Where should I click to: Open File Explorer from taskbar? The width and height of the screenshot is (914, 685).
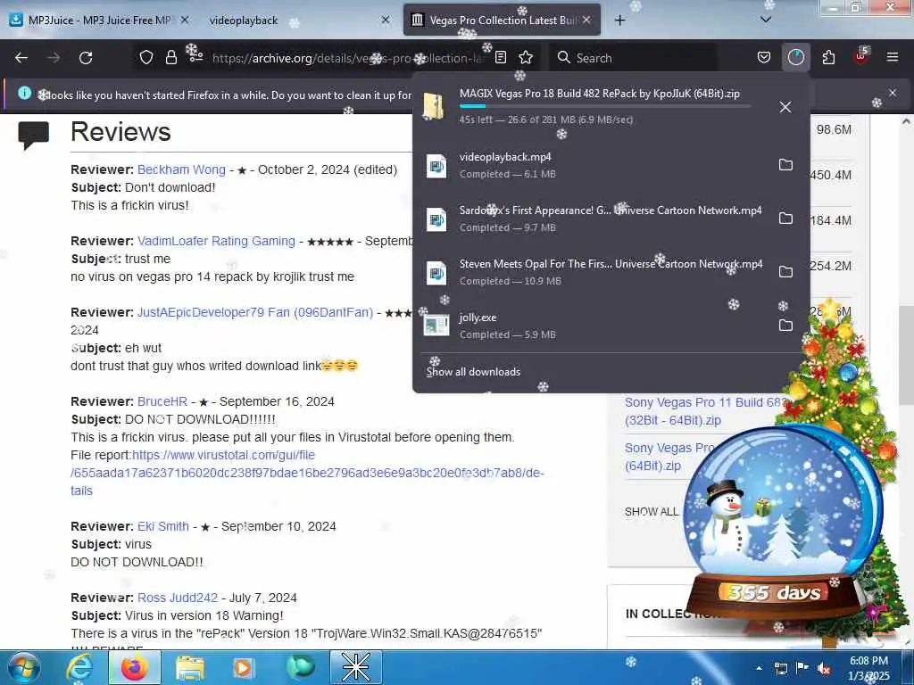tap(190, 667)
